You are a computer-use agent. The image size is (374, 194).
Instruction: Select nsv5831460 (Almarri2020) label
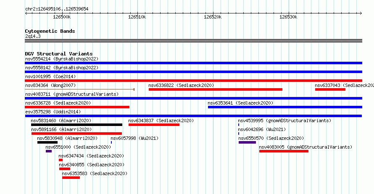(61, 121)
